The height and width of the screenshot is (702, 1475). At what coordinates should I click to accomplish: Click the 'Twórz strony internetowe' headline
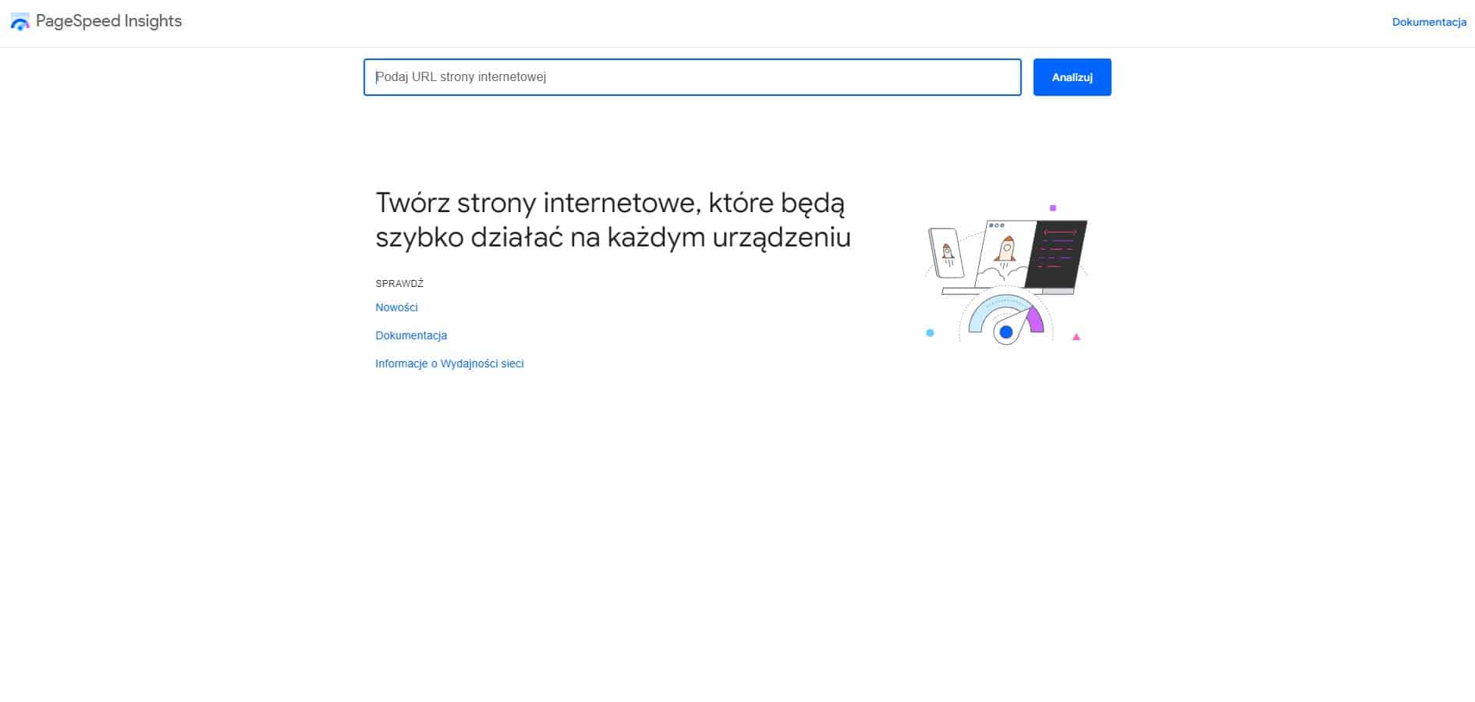click(x=613, y=219)
